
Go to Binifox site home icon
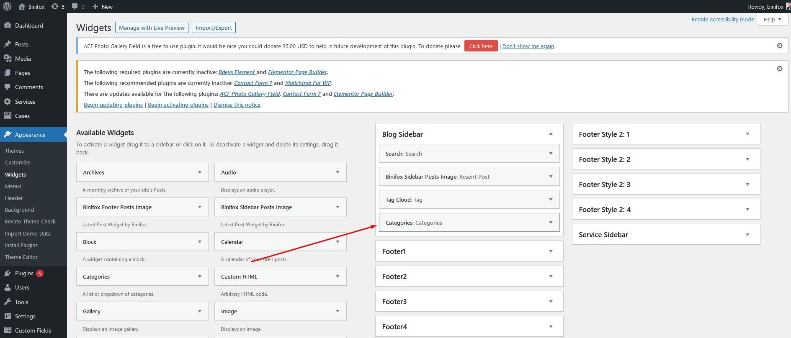pyautogui.click(x=22, y=6)
